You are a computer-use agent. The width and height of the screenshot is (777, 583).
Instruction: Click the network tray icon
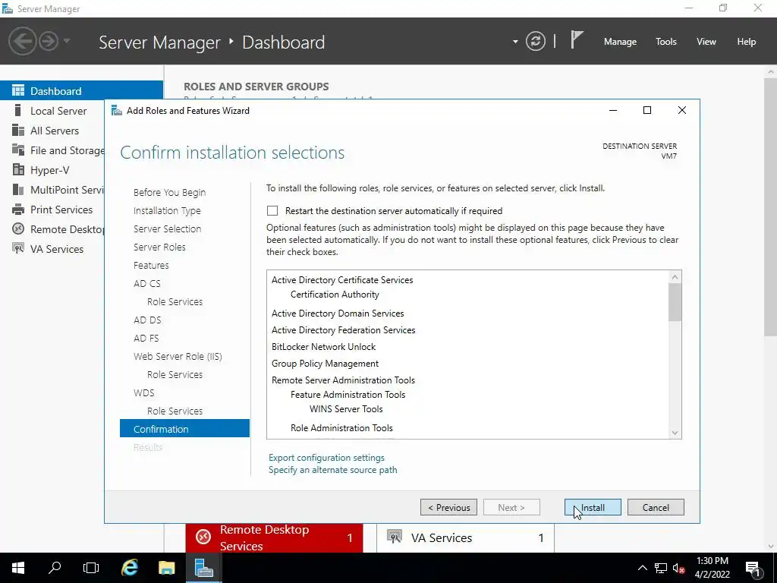661,568
